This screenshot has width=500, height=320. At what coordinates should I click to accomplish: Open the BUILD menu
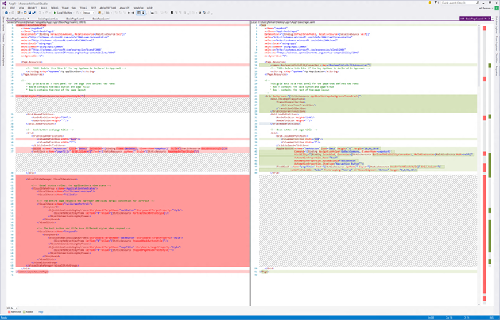[x=44, y=8]
